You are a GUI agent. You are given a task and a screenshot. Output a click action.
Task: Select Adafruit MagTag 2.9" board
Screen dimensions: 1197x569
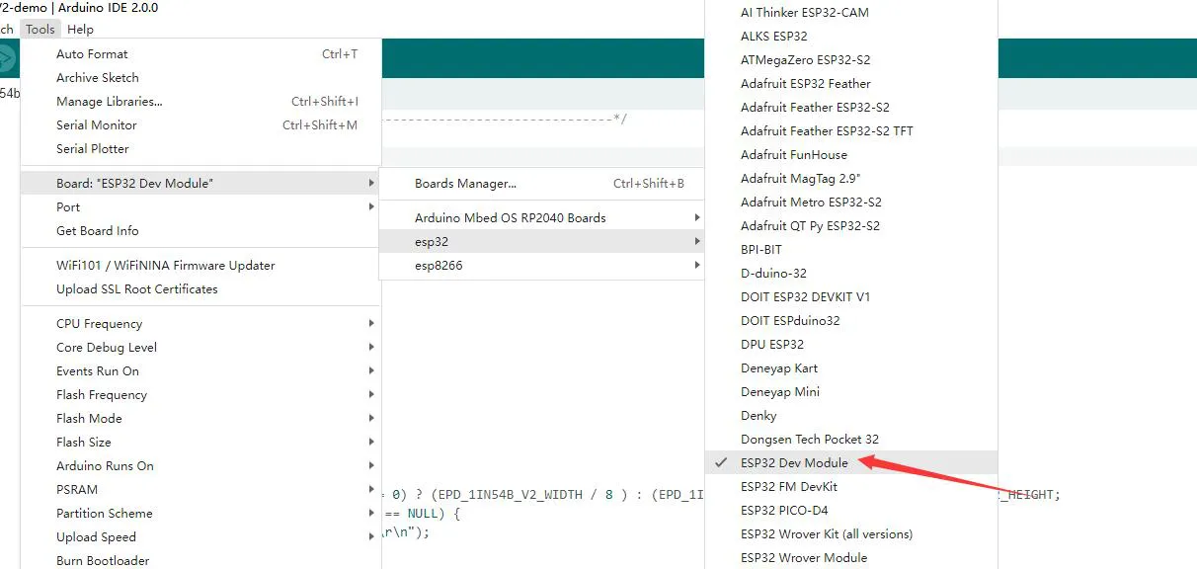click(851, 179)
